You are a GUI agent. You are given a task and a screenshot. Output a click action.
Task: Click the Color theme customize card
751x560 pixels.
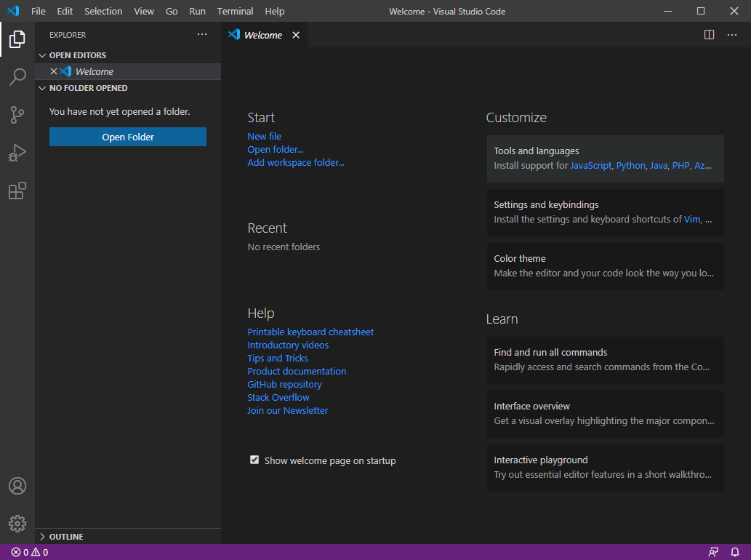coord(605,266)
